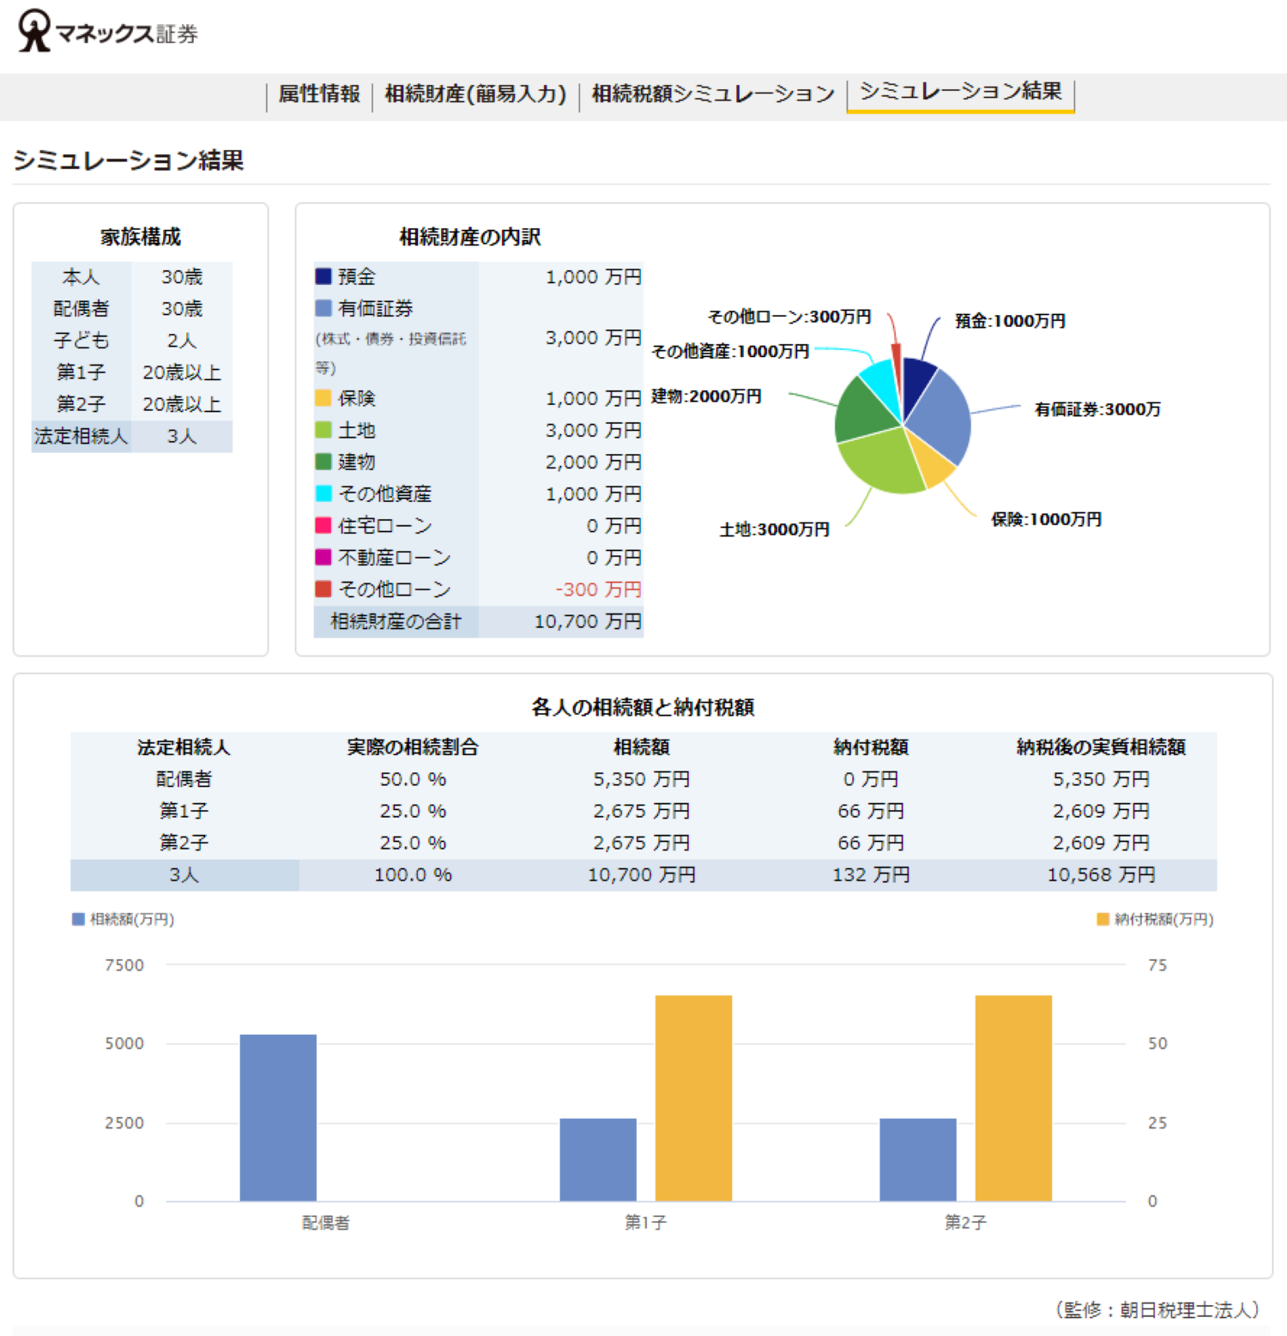Click pie label その他ローン:300万円
The image size is (1287, 1336).
(789, 317)
